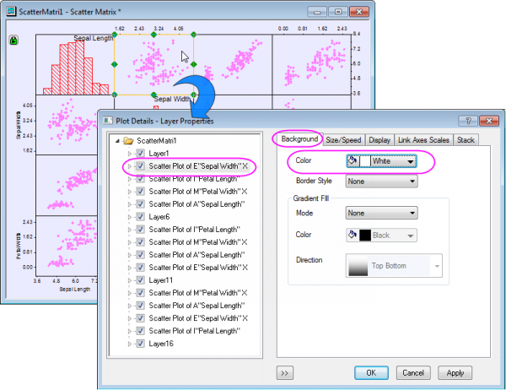Click the Plot Details dialog title icon

108,121
